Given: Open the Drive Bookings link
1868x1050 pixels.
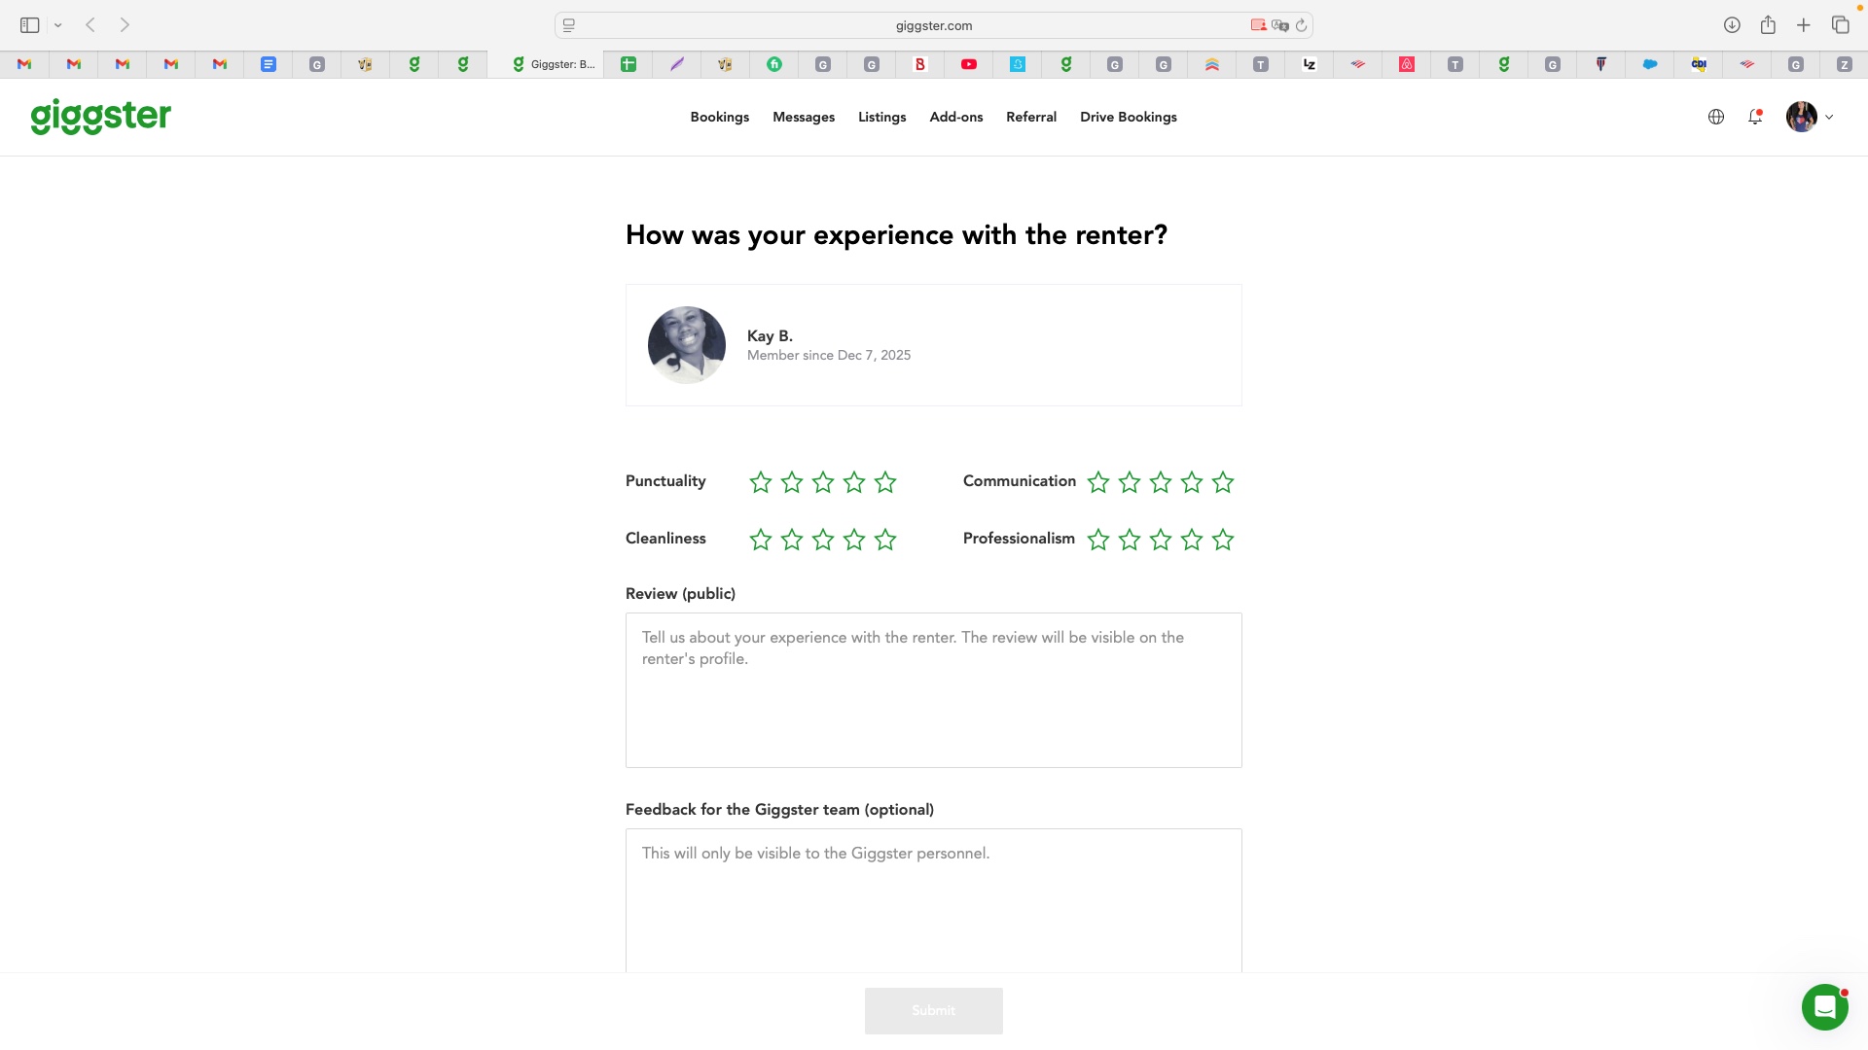Looking at the screenshot, I should point(1128,117).
